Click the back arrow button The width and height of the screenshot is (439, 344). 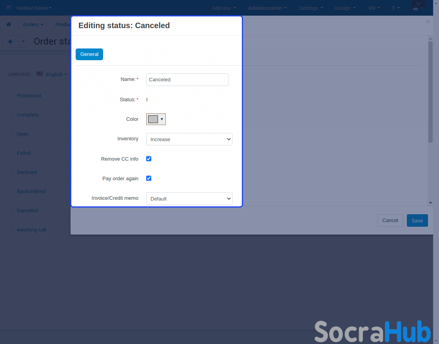[10, 41]
